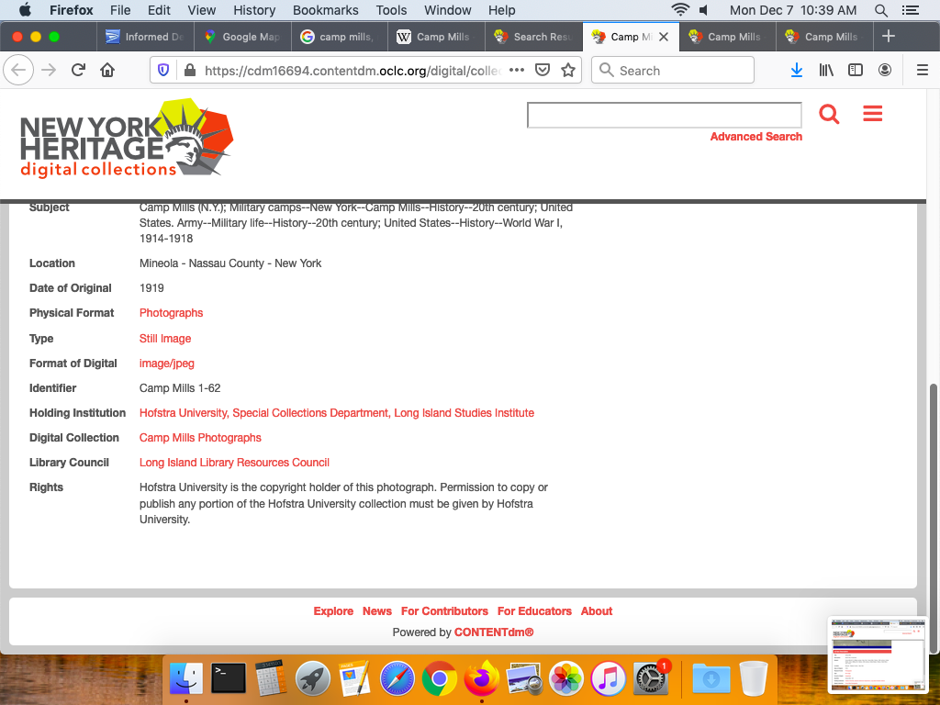Show the Firefox library icon
This screenshot has width=940, height=705.
coord(826,71)
